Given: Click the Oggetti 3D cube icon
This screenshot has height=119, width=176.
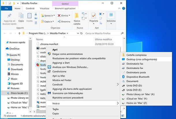Looking at the screenshot, I should (x=9, y=83).
